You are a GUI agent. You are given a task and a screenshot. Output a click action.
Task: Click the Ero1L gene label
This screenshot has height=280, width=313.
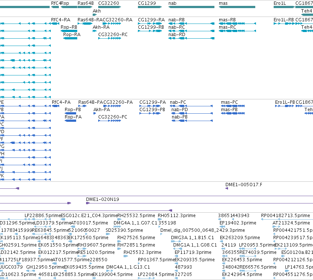tap(280, 3)
